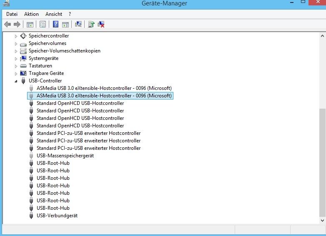This screenshot has height=236, width=326.
Task: Expand the Speichercontroller node
Action: (16, 36)
